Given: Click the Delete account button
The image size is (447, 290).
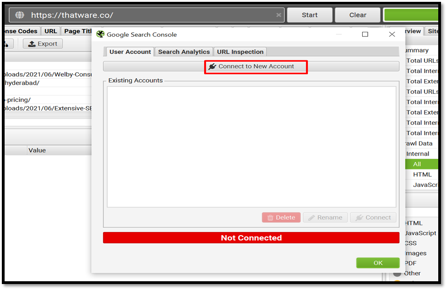Looking at the screenshot, I should [x=281, y=217].
